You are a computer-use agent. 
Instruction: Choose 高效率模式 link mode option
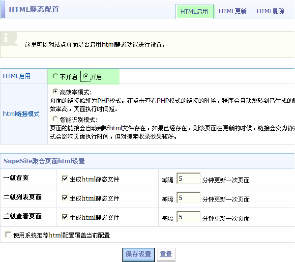55,91
